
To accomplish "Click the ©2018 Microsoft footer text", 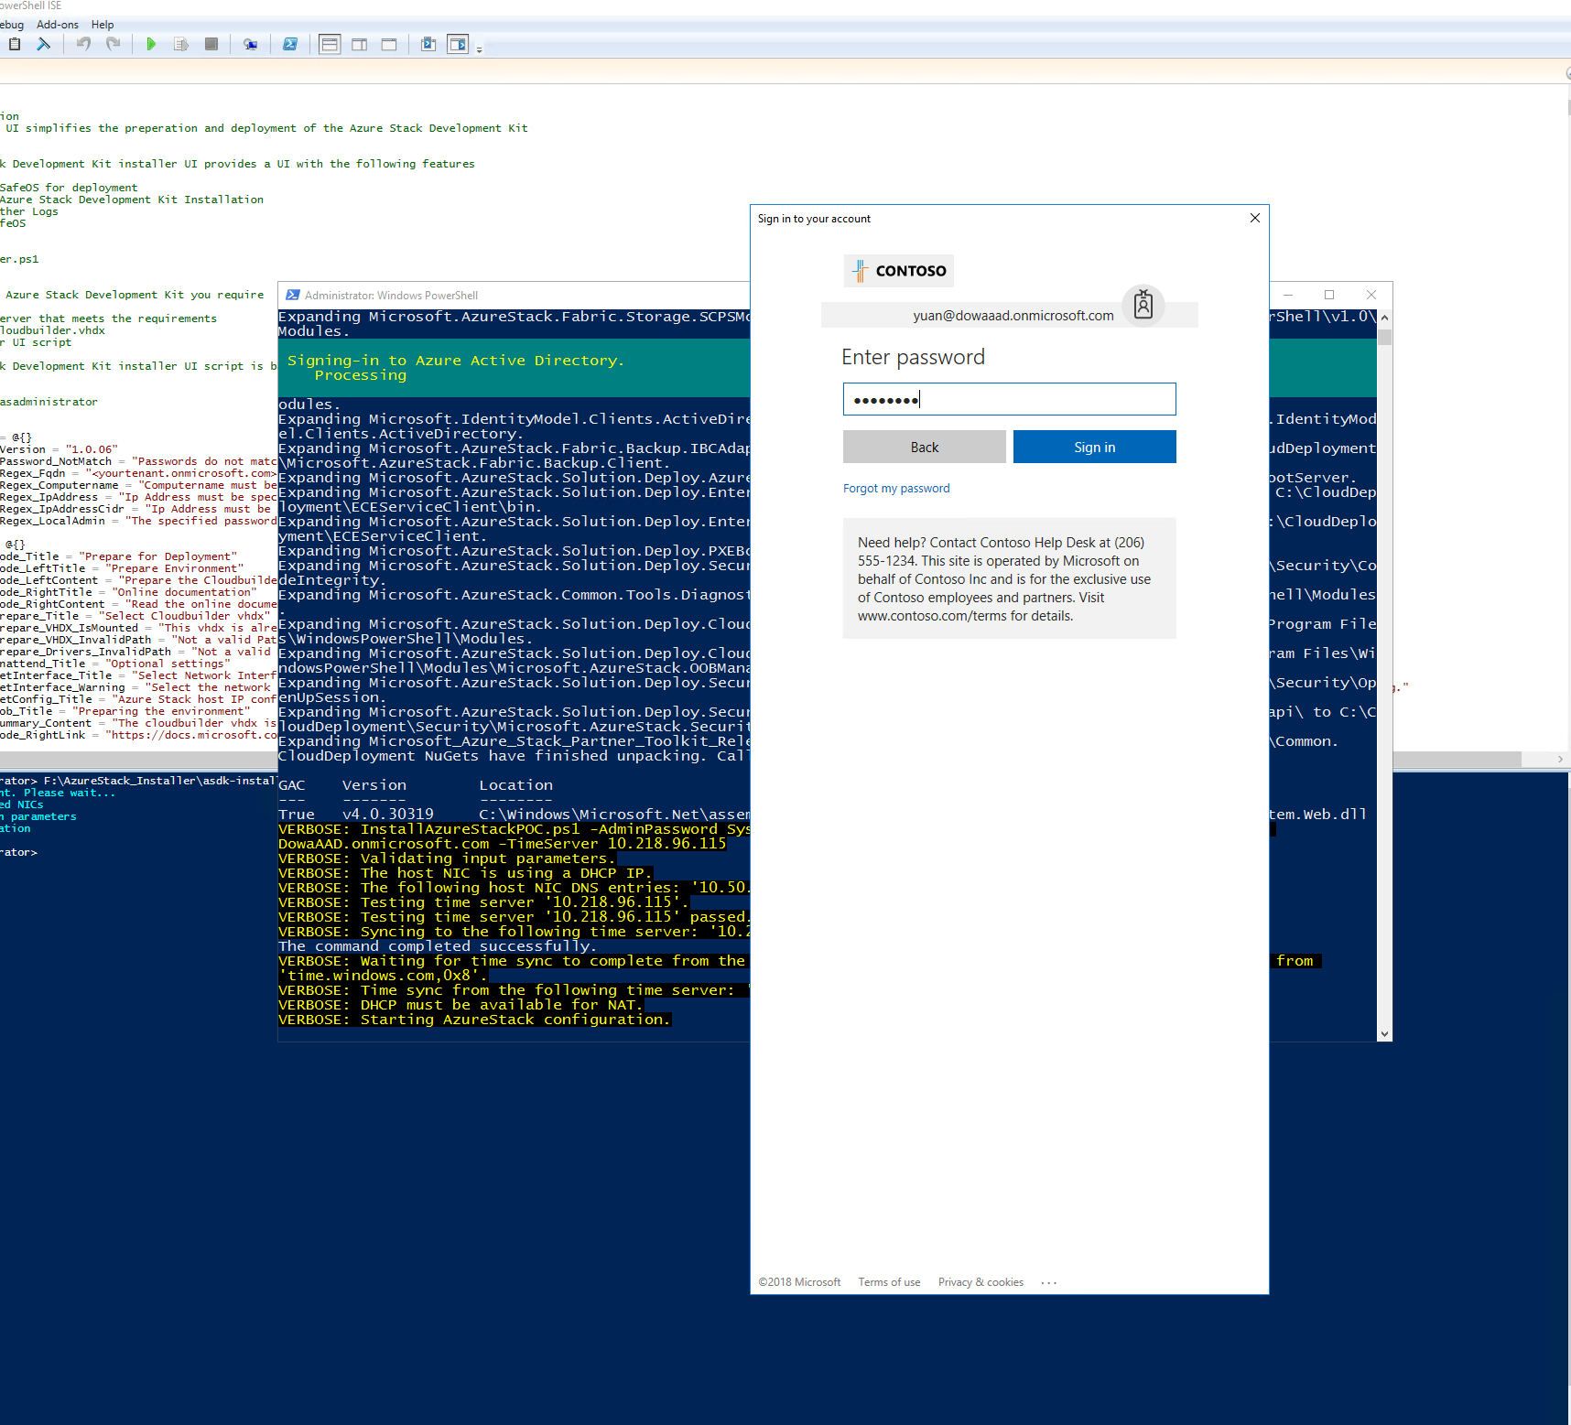I will [799, 1282].
